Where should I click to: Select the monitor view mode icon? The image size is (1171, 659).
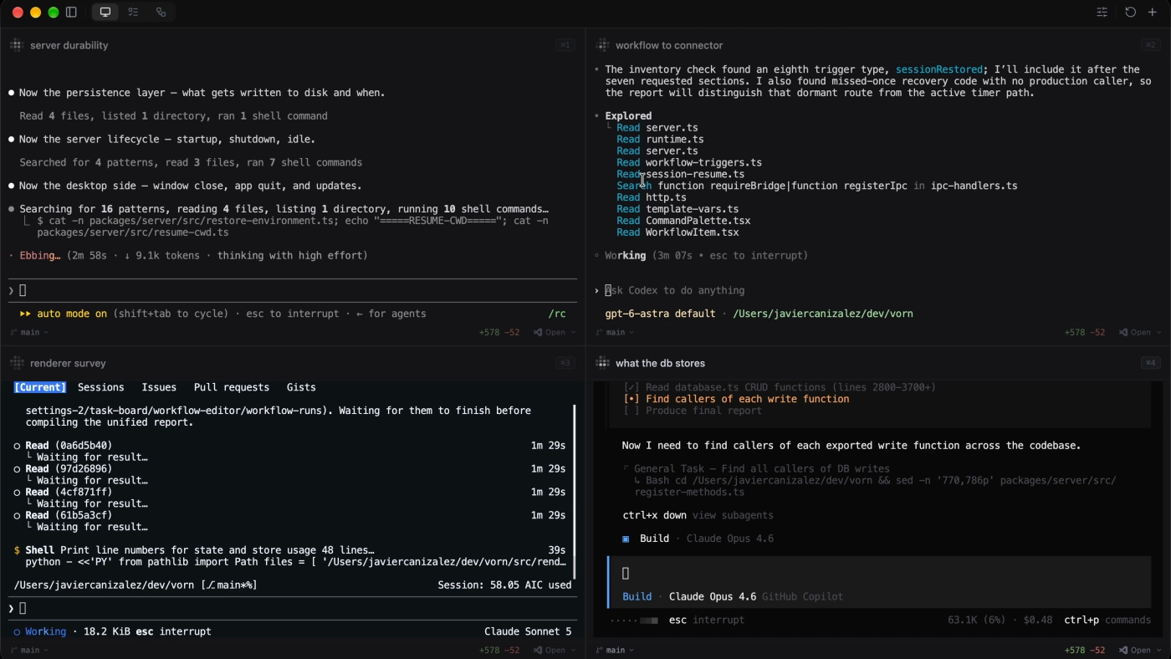tap(105, 12)
